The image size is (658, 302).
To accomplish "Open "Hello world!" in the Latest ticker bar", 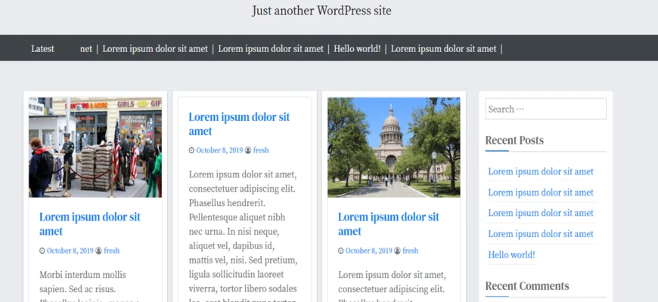I will (356, 48).
